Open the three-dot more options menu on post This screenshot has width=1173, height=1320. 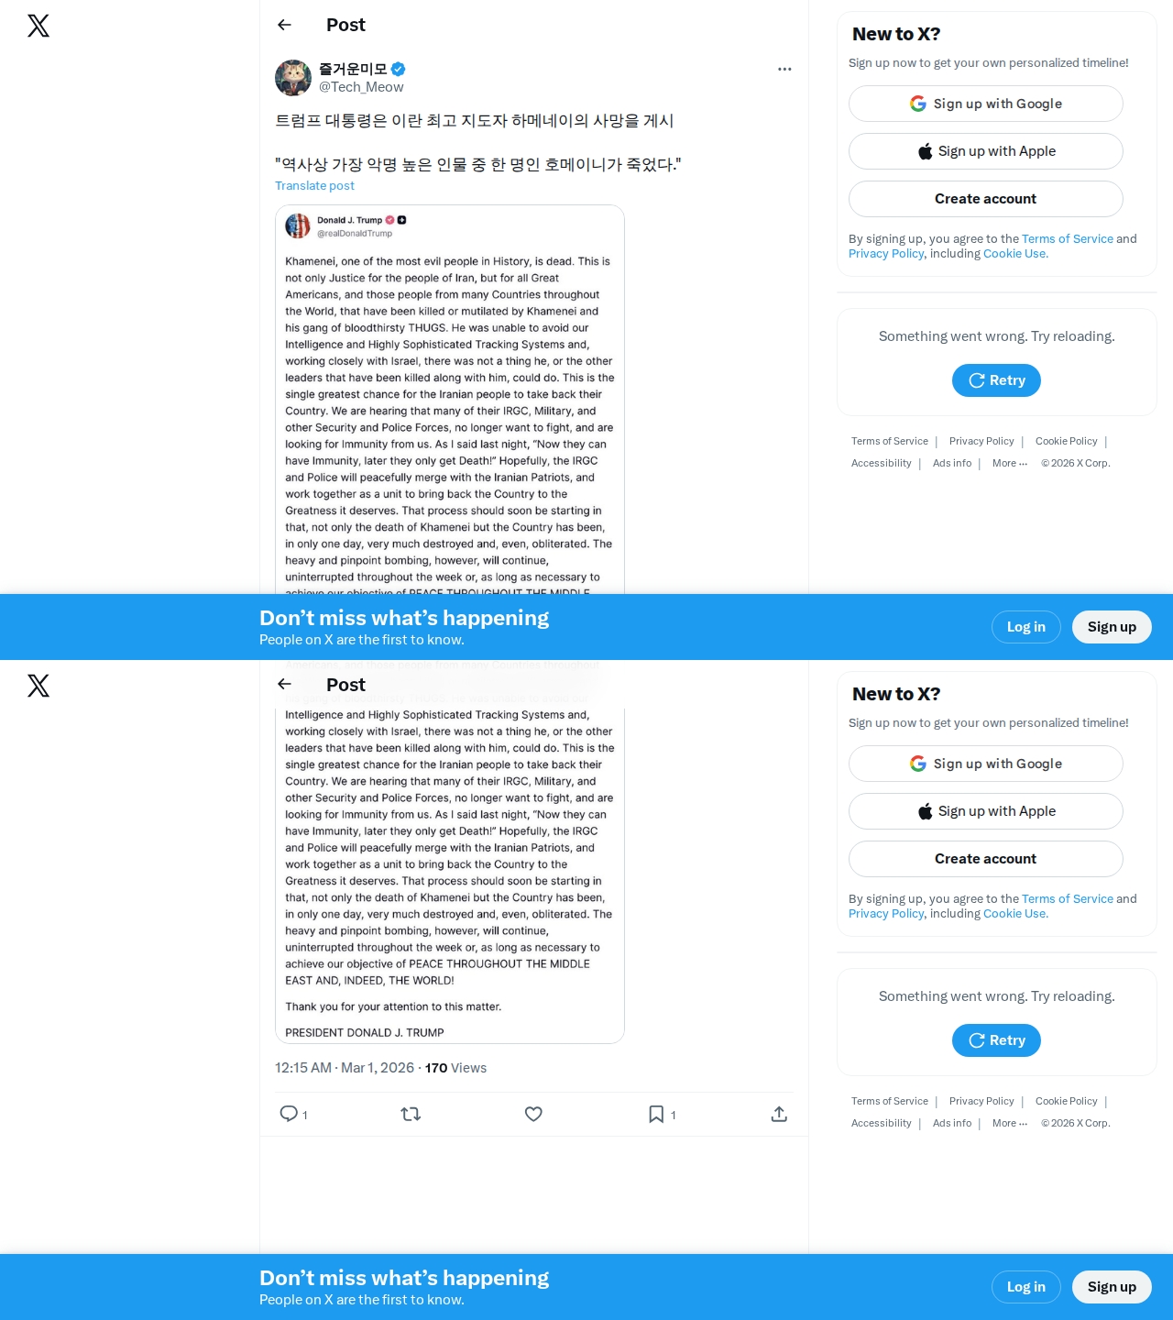point(784,69)
